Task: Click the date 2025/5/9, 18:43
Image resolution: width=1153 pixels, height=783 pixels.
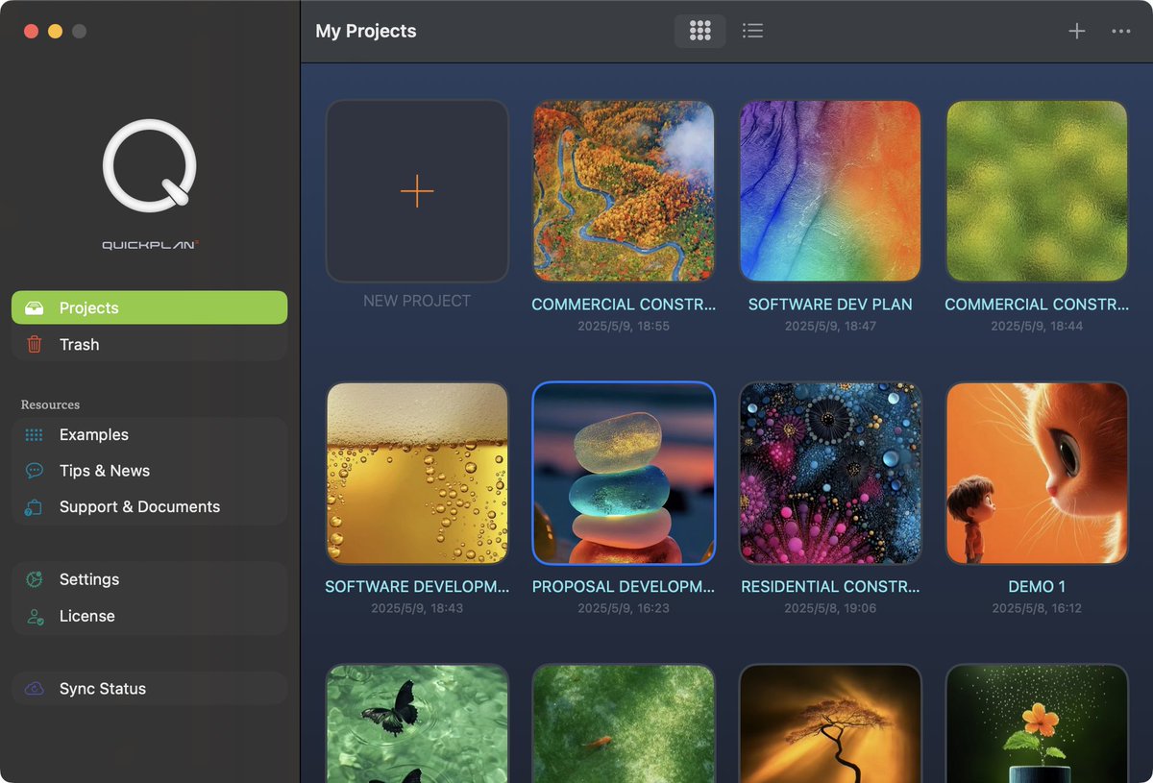Action: (417, 608)
